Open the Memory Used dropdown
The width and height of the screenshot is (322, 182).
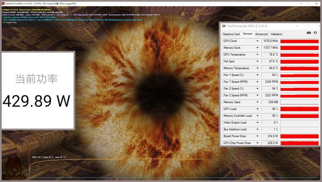point(257,102)
